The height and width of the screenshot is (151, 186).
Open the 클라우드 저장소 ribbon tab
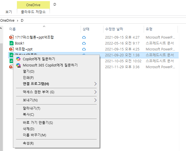pos(33,12)
